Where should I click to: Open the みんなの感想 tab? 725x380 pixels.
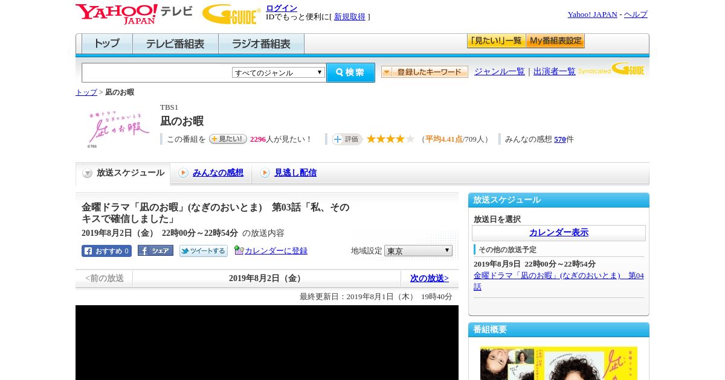pos(218,173)
